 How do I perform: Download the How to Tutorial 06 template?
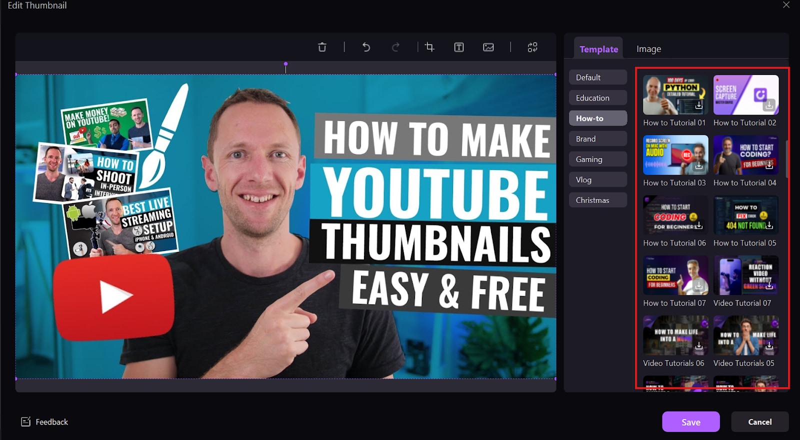click(699, 225)
